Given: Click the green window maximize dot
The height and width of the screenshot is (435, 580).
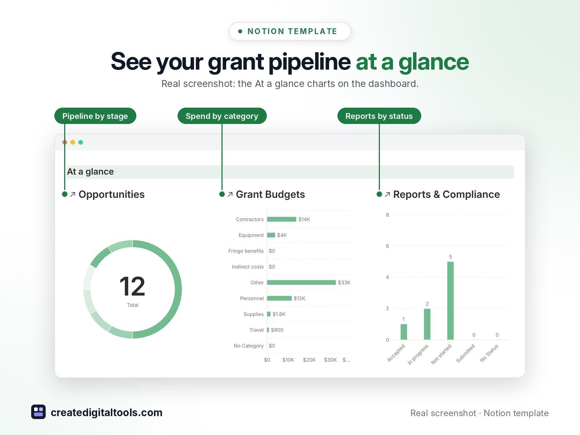Looking at the screenshot, I should coord(81,142).
